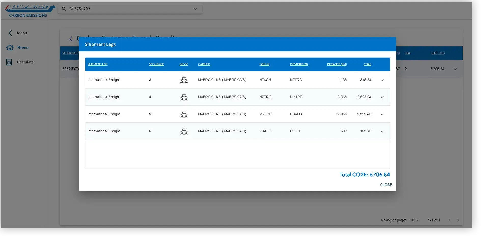Click ship mode icon for sequence 4
Viewport: 486px width, 236px height.
click(184, 97)
